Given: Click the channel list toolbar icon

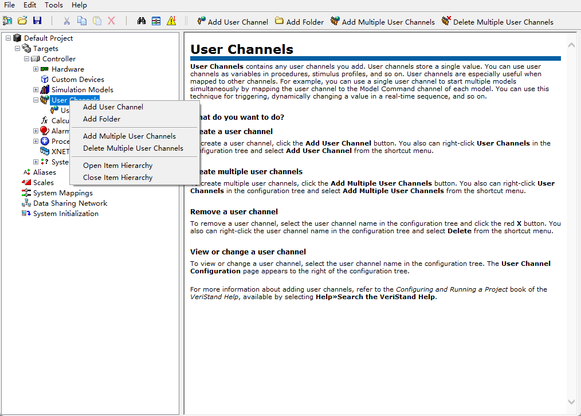Looking at the screenshot, I should click(156, 21).
